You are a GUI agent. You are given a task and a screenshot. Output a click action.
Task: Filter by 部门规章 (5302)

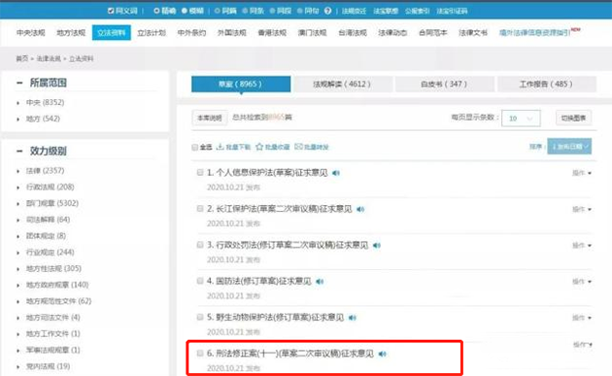click(x=52, y=203)
